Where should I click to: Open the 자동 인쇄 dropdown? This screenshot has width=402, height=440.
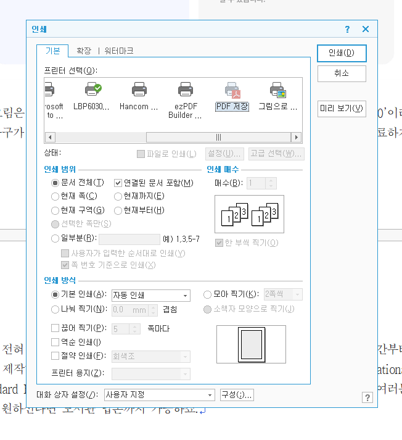tap(151, 296)
